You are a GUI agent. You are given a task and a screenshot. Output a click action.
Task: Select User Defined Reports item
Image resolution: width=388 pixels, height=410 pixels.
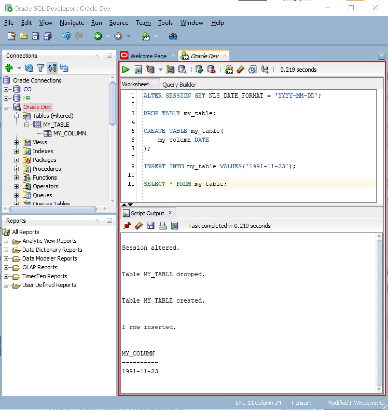tap(49, 285)
